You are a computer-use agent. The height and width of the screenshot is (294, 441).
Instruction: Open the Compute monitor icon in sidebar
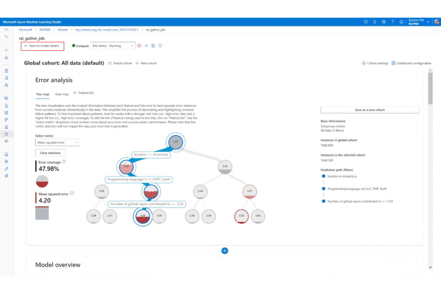click(x=6, y=155)
